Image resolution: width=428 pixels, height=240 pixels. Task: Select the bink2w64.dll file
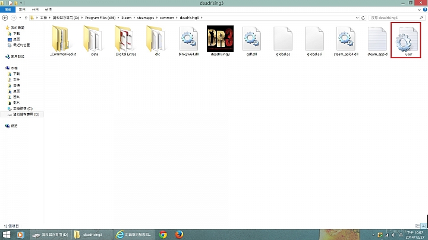coord(188,41)
